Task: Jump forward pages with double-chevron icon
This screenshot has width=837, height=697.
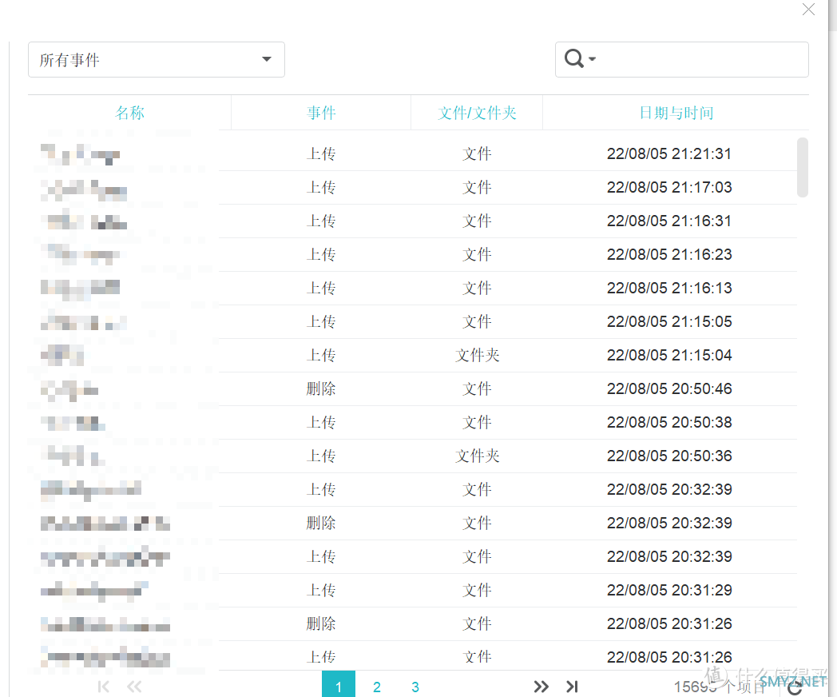Action: pos(541,687)
